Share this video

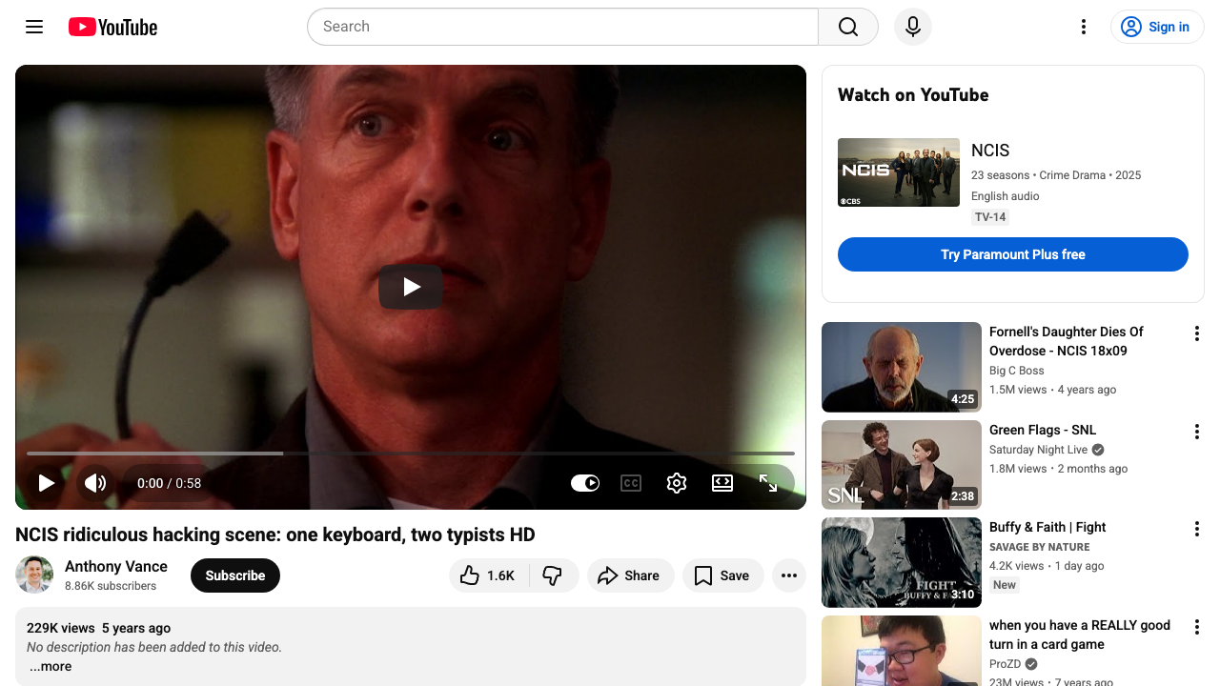(631, 575)
